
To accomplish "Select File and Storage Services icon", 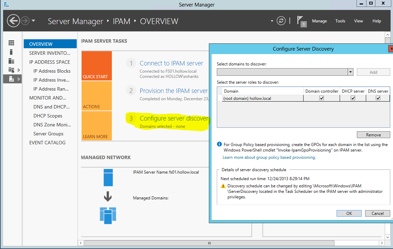I will [11, 70].
